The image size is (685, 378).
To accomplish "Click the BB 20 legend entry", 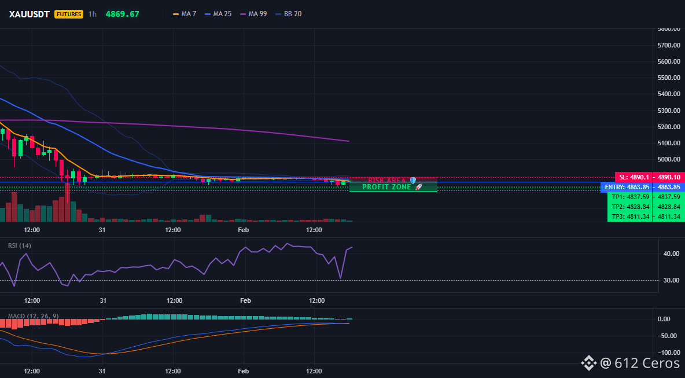I will 288,14.
